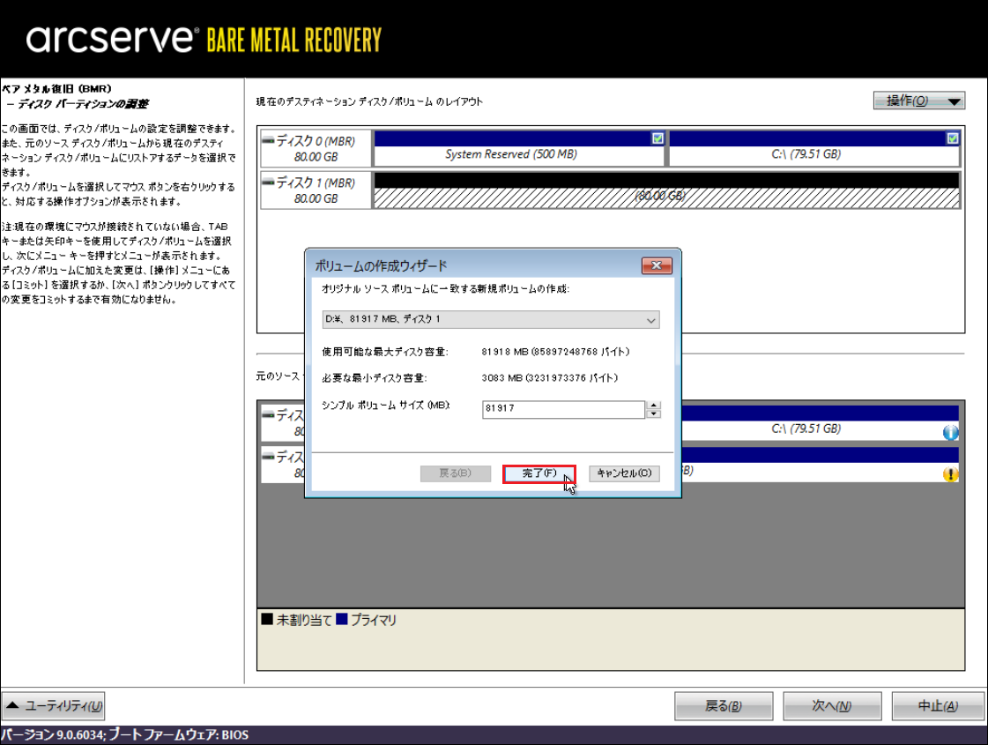Image resolution: width=988 pixels, height=745 pixels.
Task: Toggle the System Reserved volume checkbox
Action: [657, 138]
